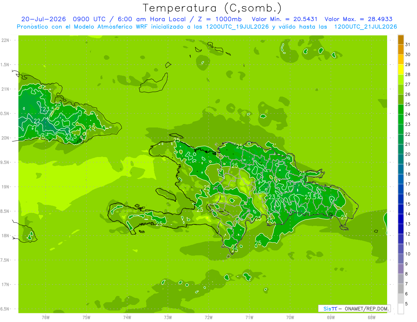Click the 75W longitude axis label
The width and height of the screenshot is (417, 322).
click(x=86, y=317)
